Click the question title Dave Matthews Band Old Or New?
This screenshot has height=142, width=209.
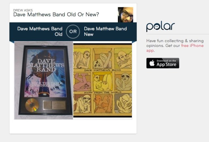coord(56,14)
